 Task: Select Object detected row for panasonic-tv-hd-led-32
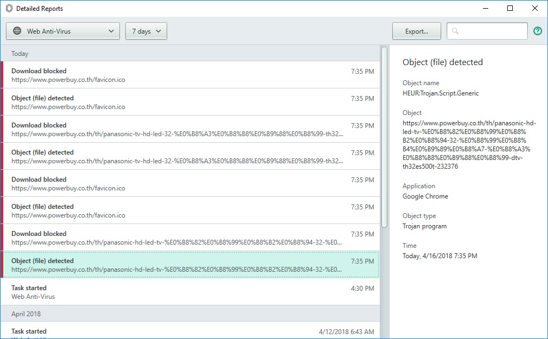(x=191, y=157)
